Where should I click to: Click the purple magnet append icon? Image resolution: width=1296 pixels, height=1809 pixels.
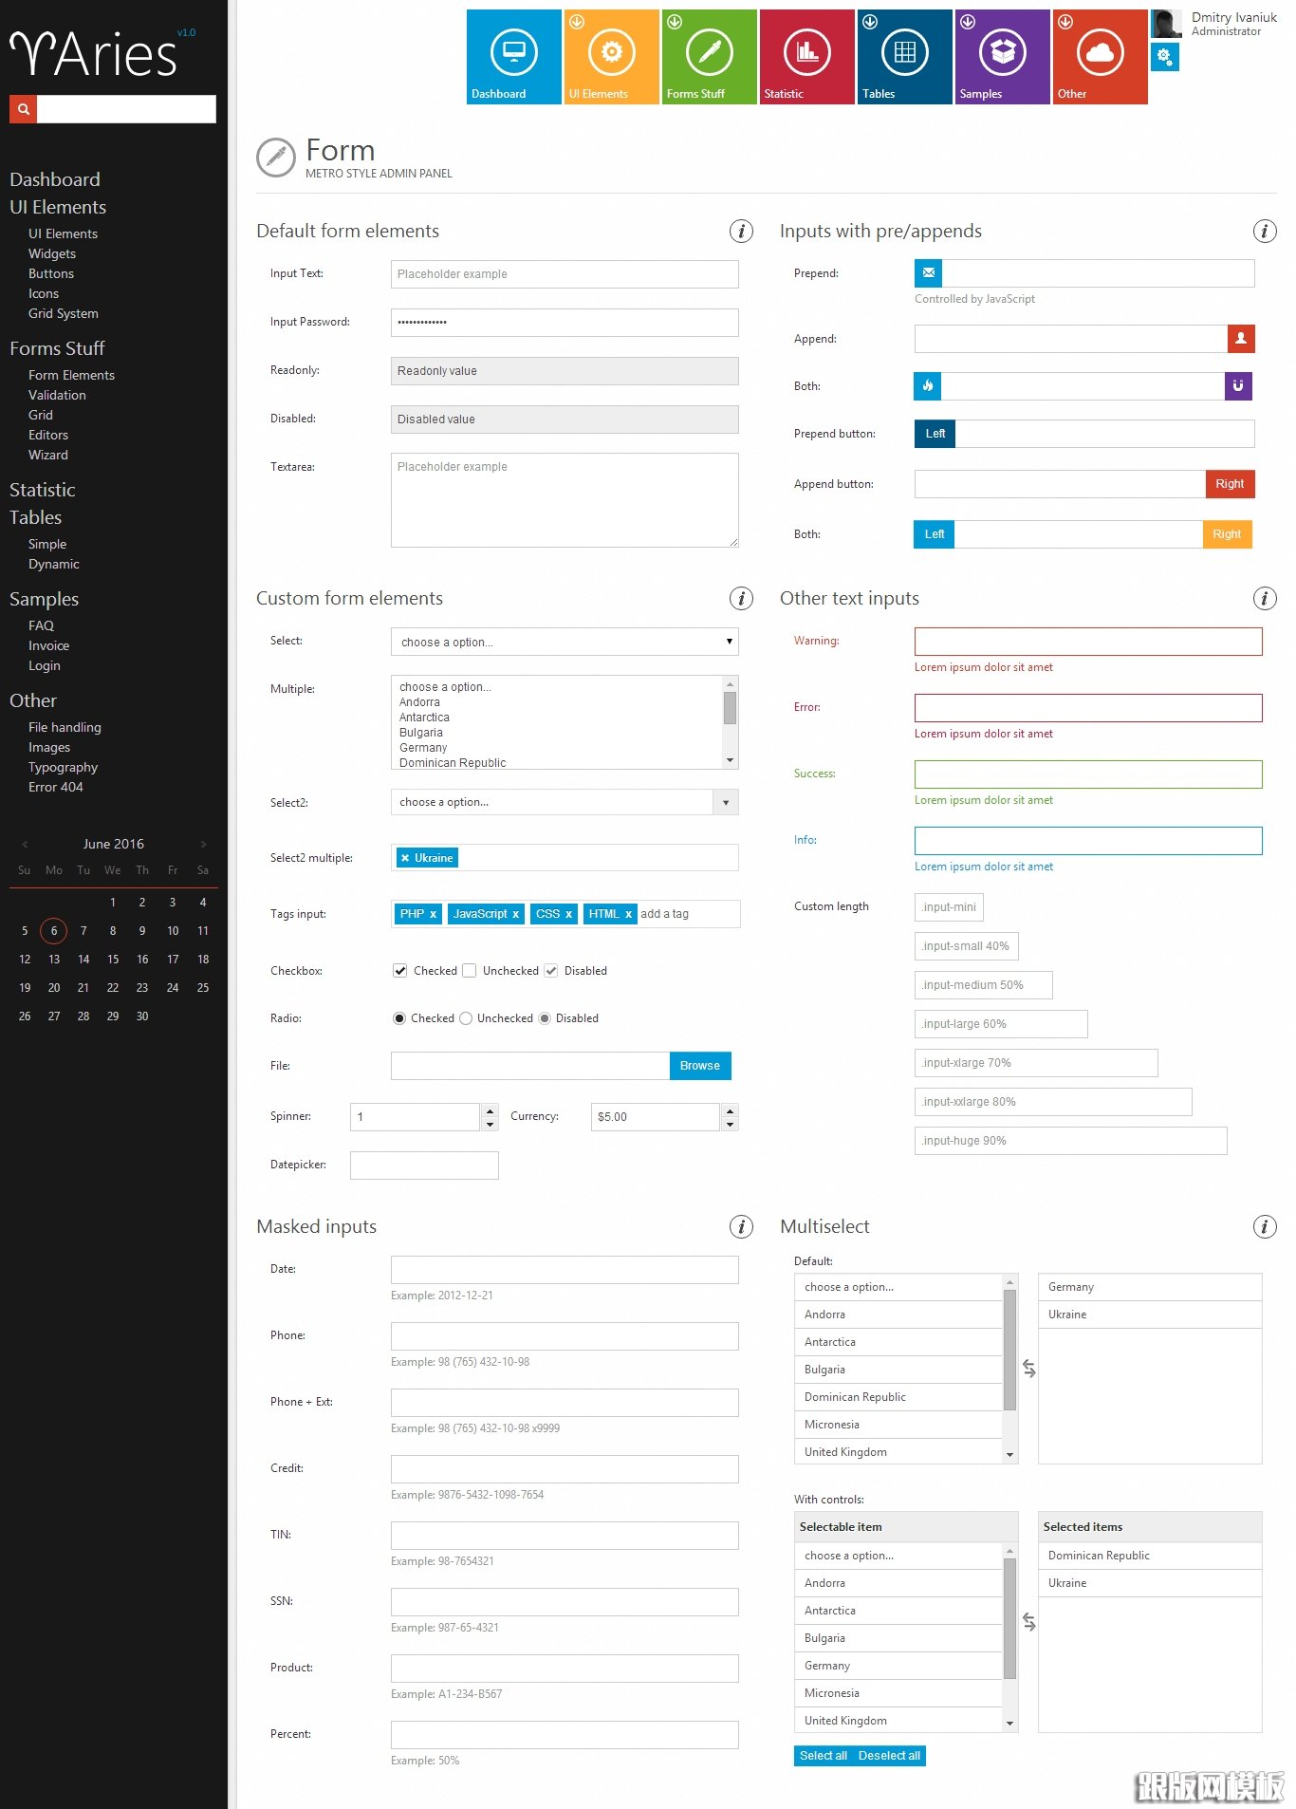(1238, 386)
